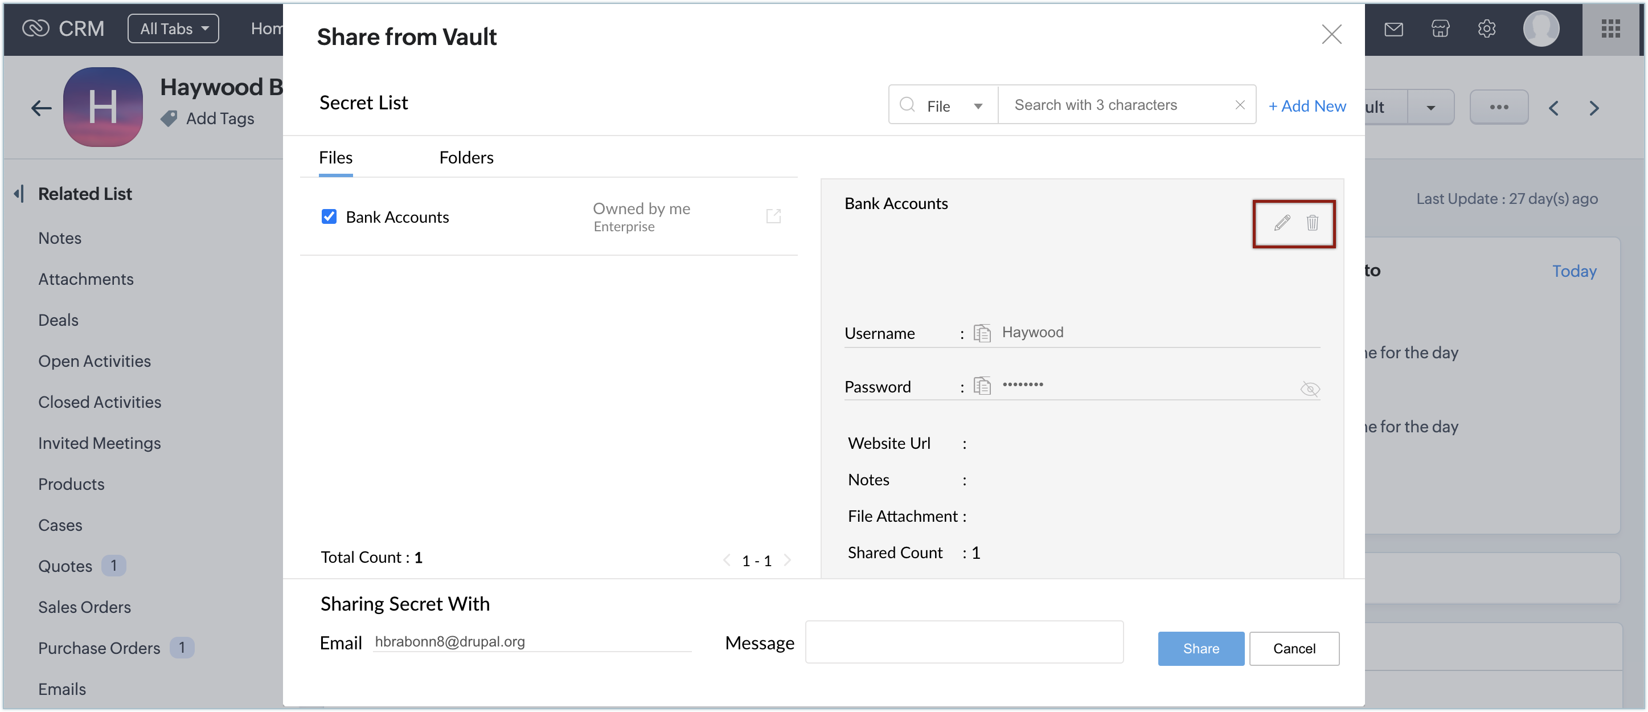Open the apps grid icon
Screen dimensions: 1648x712
(1610, 29)
